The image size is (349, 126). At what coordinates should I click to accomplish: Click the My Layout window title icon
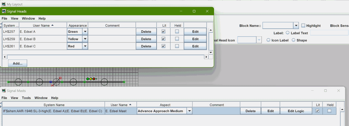click(4, 4)
